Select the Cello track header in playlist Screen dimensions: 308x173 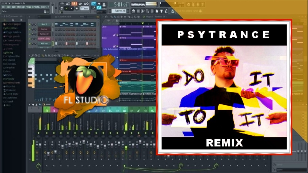click(110, 31)
